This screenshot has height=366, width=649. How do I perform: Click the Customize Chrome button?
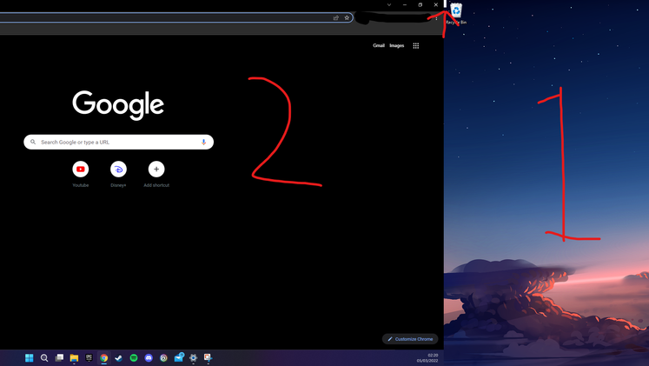click(x=410, y=339)
